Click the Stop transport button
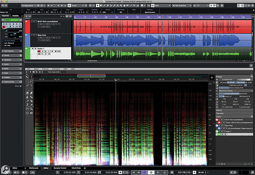The width and height of the screenshot is (255, 175). pos(151,173)
